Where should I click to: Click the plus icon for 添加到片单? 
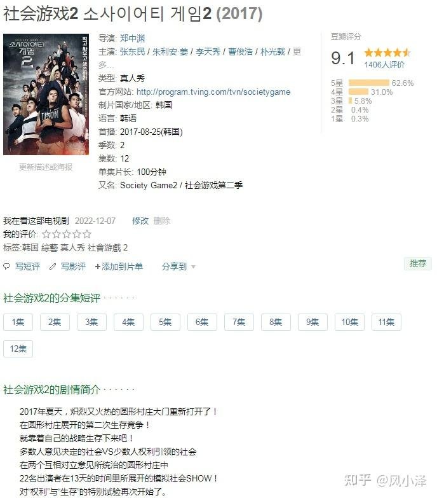98,266
